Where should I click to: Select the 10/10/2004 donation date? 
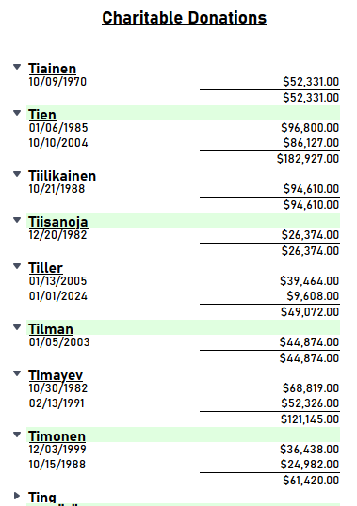pos(58,143)
